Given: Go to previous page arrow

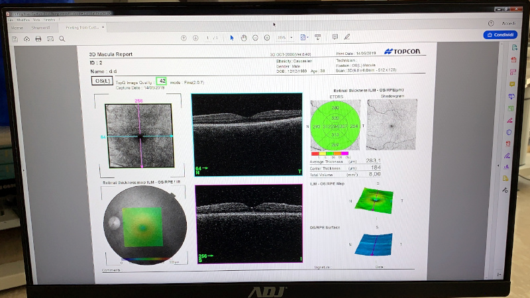Looking at the screenshot, I should 184,38.
